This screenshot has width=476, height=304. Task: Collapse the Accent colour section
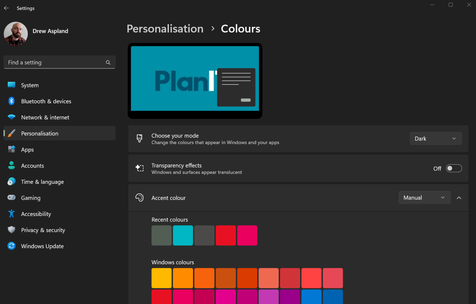tap(459, 197)
